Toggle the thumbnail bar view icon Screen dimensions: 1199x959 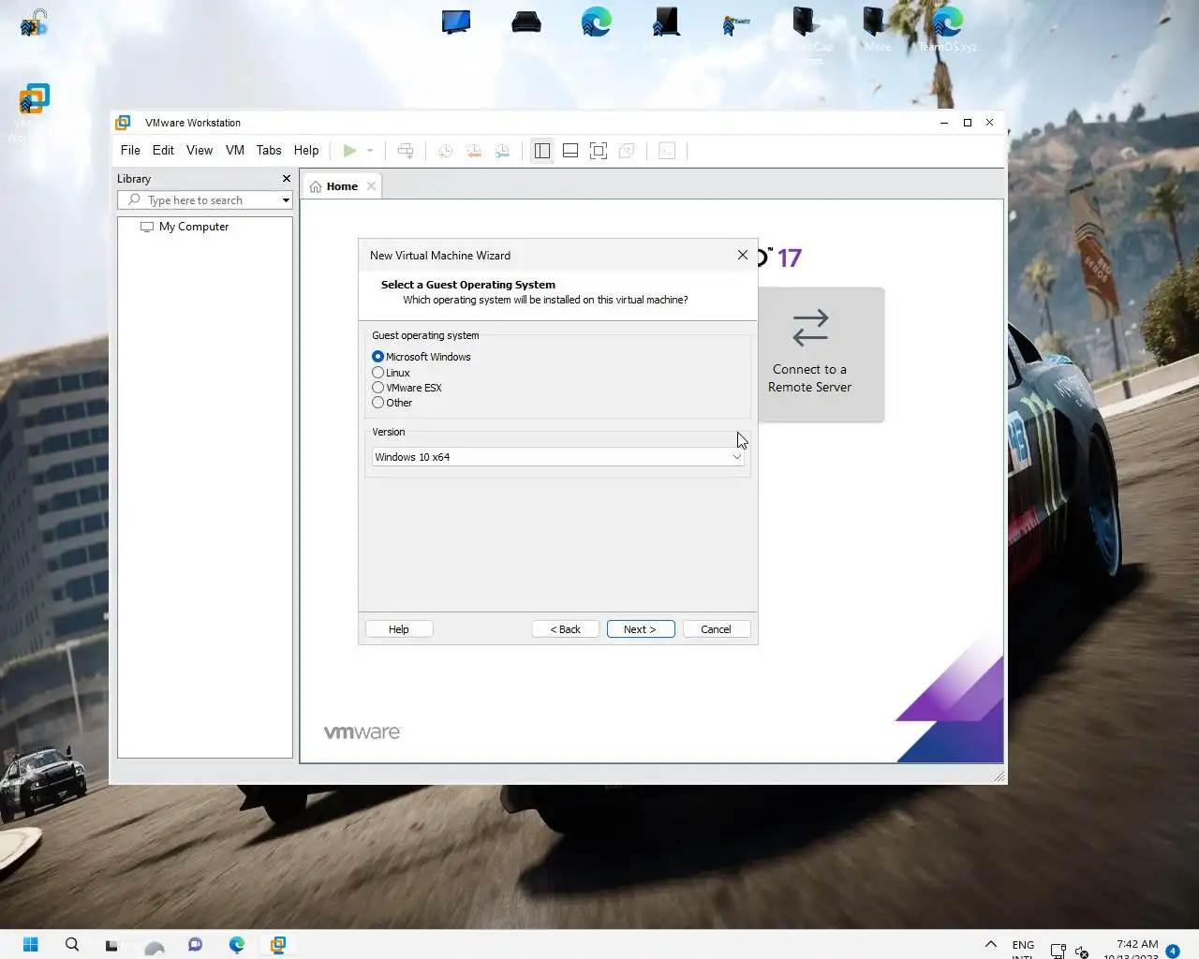570,151
